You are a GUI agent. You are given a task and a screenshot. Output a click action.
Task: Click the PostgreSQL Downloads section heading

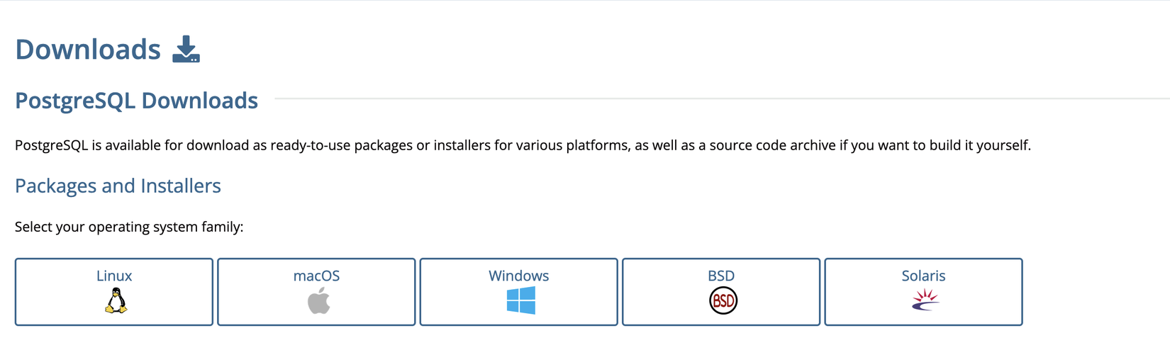[136, 101]
